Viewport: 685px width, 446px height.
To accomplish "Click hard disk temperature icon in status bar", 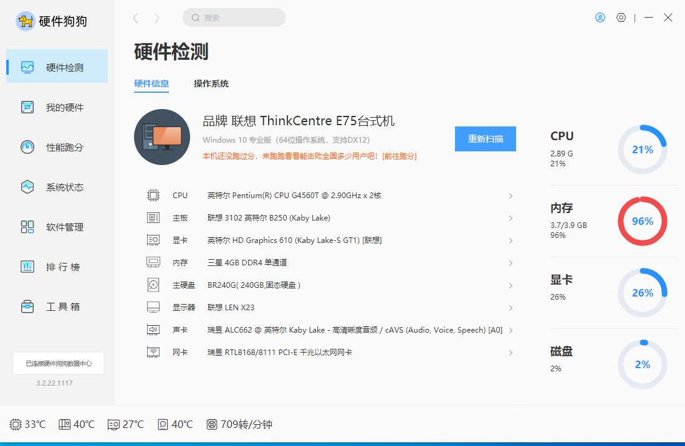I will 163,424.
